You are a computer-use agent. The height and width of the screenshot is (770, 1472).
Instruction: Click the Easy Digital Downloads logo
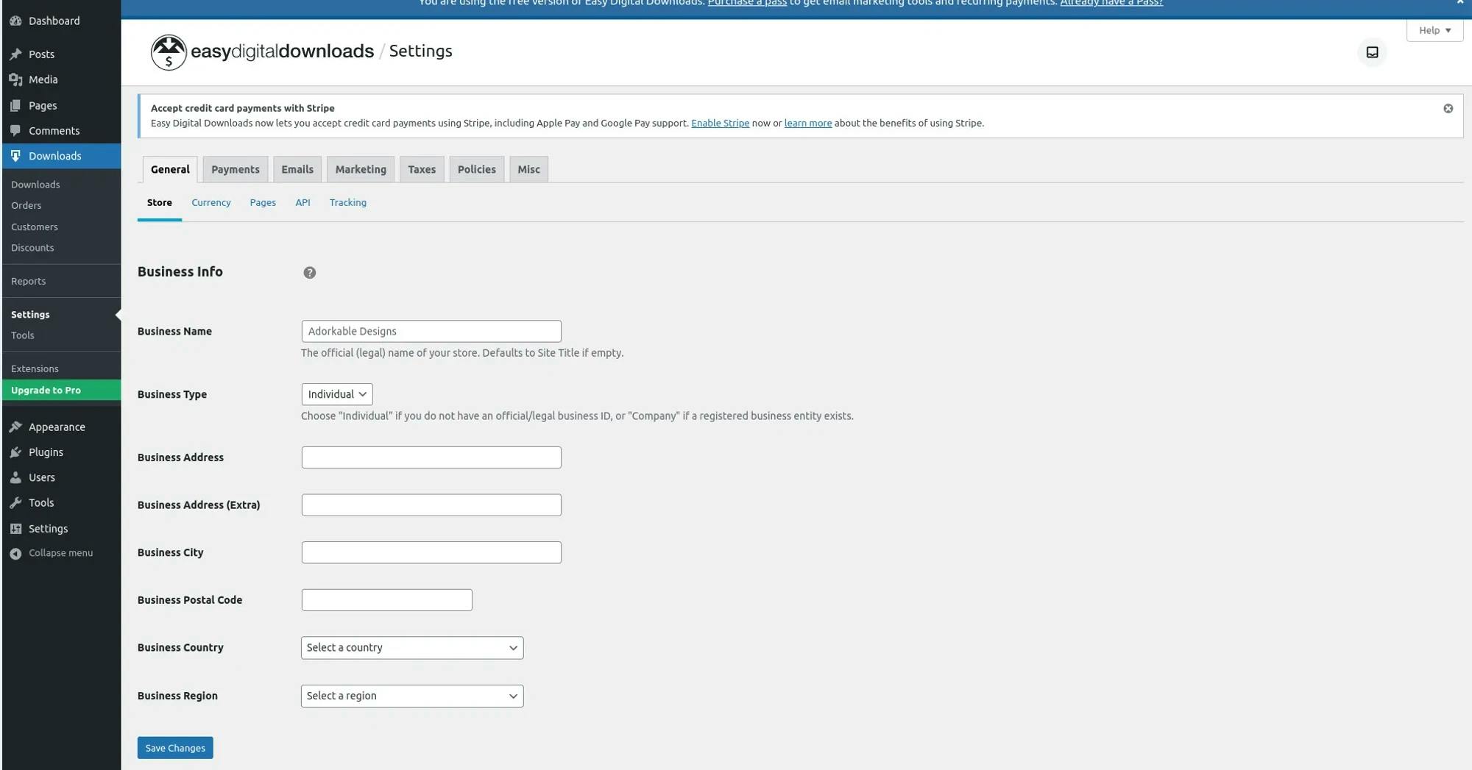point(262,51)
